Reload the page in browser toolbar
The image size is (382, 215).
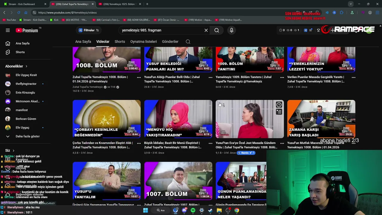(19, 13)
